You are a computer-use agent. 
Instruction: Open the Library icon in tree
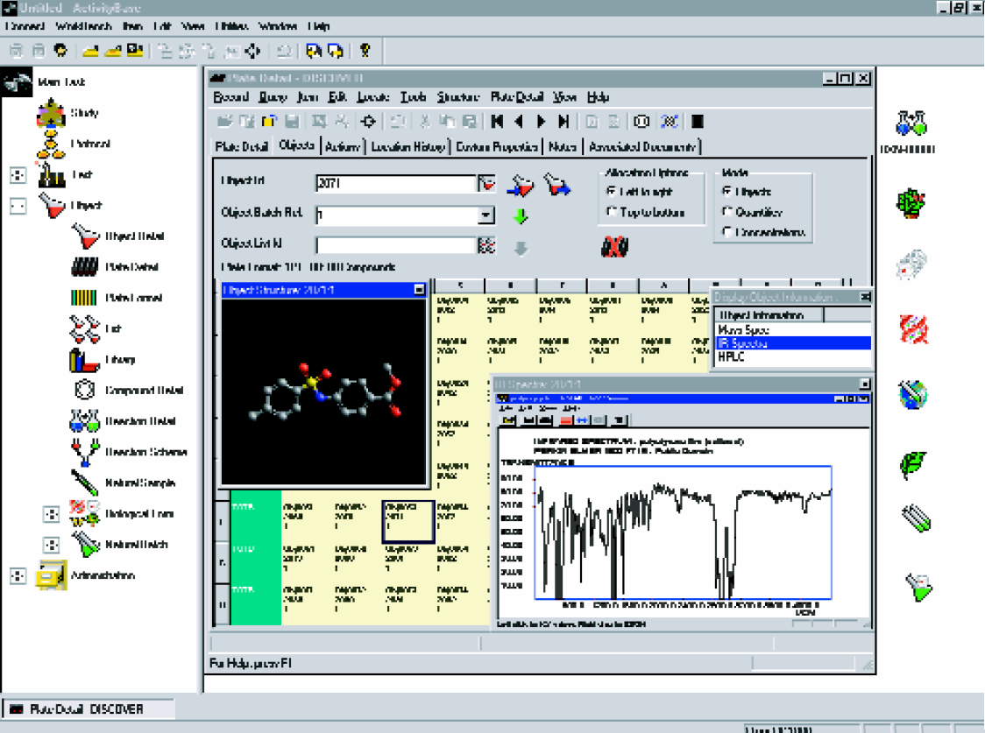click(85, 360)
